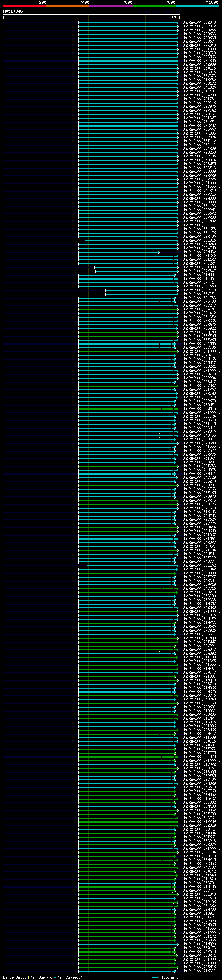Open hit UniRef100_Q9LK36
The image size is (222, 980).
tap(199, 61)
